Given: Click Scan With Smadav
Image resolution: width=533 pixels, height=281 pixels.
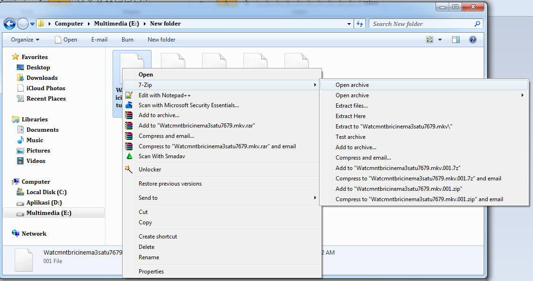Looking at the screenshot, I should coord(222,156).
